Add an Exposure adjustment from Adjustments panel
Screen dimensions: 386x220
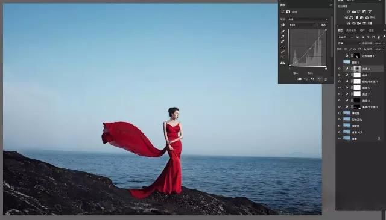[364, 11]
